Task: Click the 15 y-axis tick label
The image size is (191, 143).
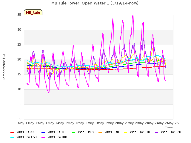Action: point(19,74)
